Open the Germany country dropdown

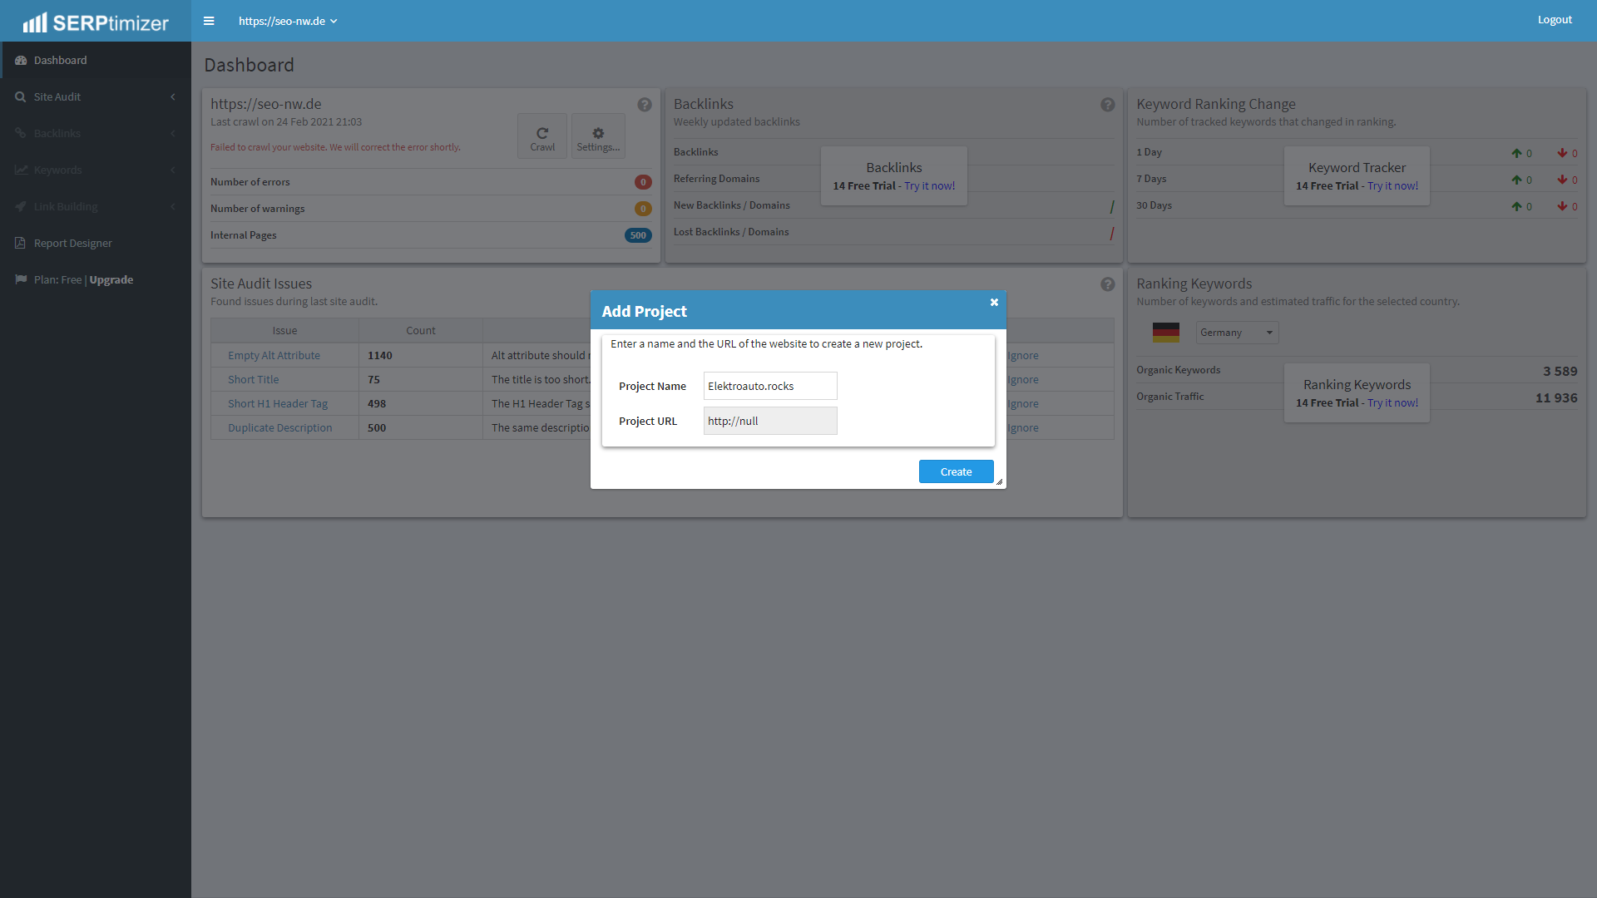[x=1237, y=333]
